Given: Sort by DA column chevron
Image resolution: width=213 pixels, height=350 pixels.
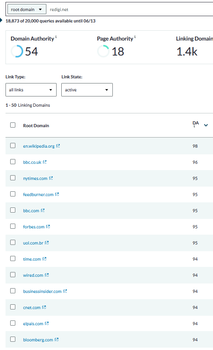Looking at the screenshot, I should [x=206, y=125].
